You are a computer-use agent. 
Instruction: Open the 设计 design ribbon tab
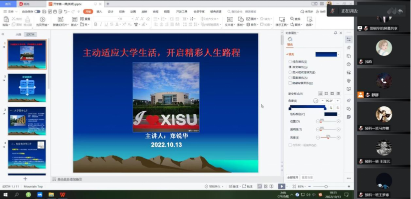tap(110, 11)
